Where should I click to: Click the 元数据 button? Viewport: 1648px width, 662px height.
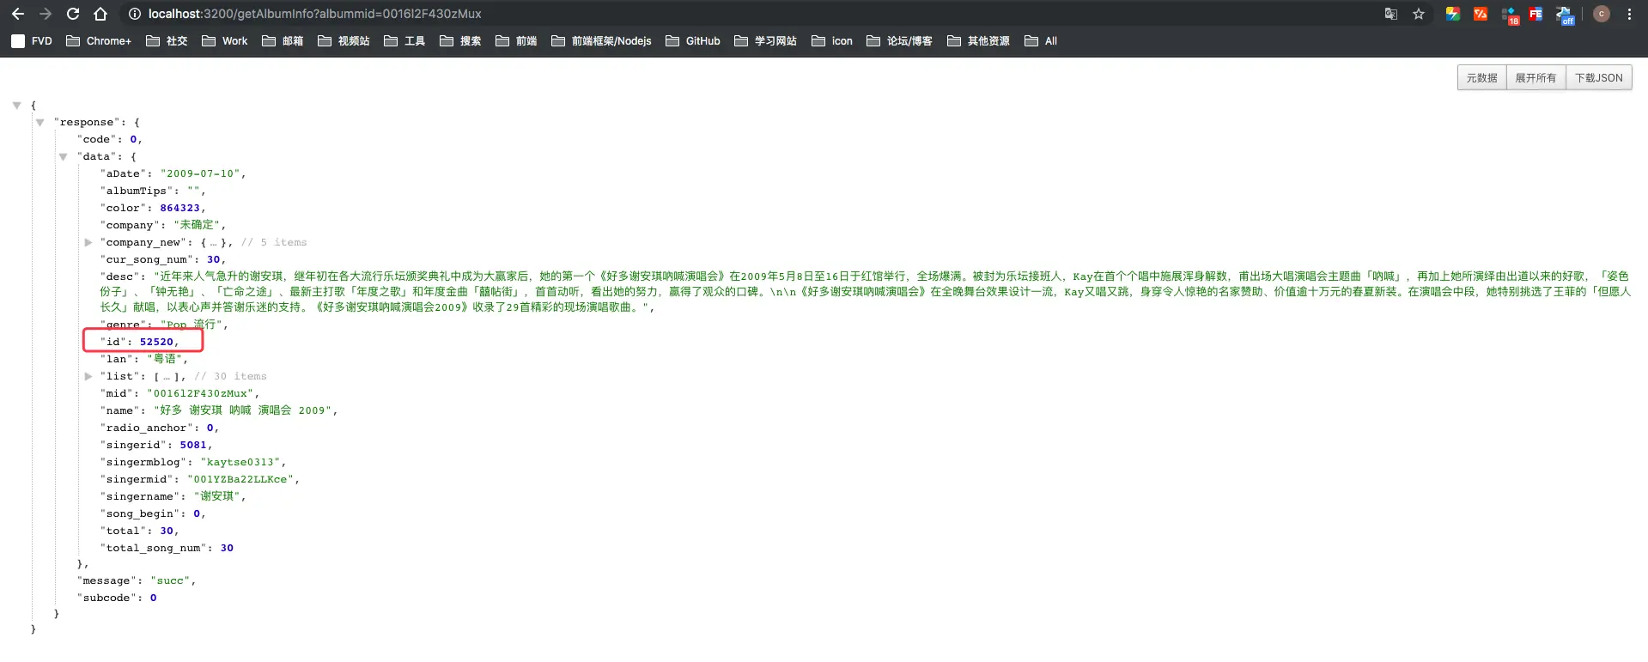point(1481,77)
